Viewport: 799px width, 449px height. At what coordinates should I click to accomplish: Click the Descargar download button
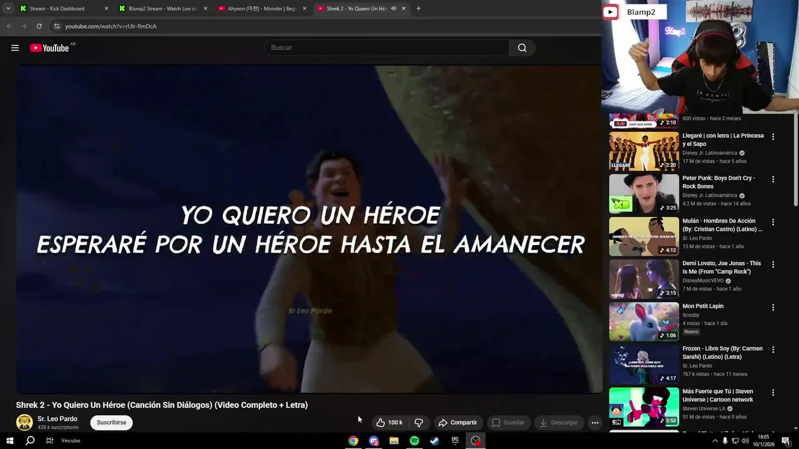tap(559, 422)
